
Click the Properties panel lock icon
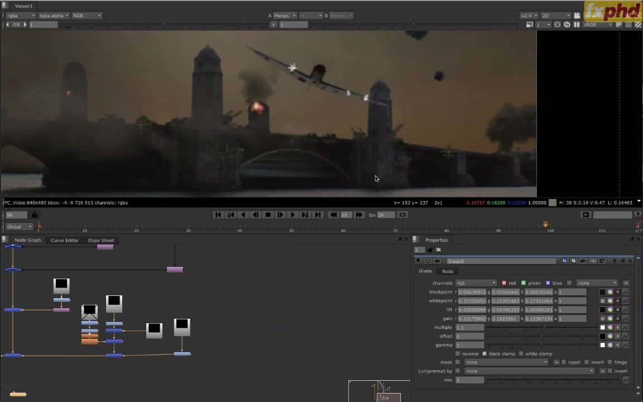click(430, 250)
